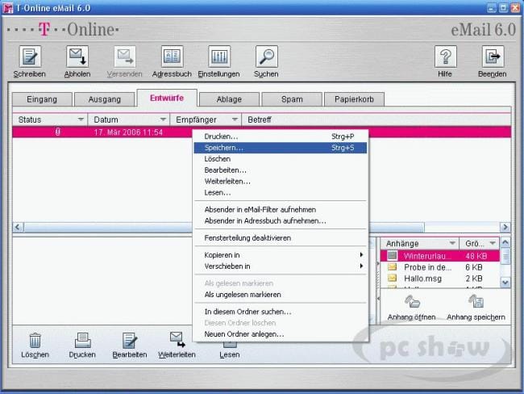The width and height of the screenshot is (524, 394).
Task: Click the horizontal scrollbar left arrow
Action: pyautogui.click(x=18, y=227)
